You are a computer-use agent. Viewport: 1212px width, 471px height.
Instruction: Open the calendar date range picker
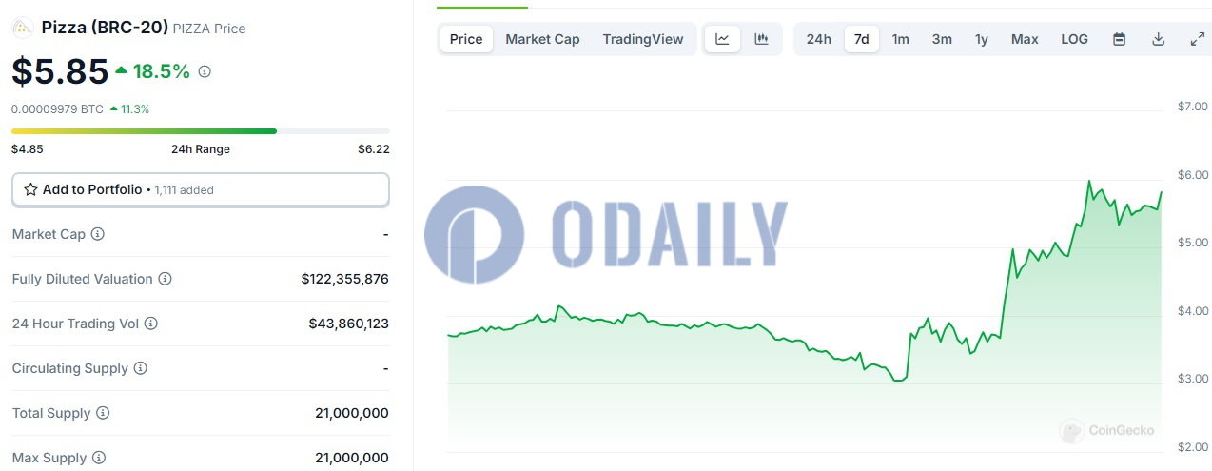tap(1120, 39)
